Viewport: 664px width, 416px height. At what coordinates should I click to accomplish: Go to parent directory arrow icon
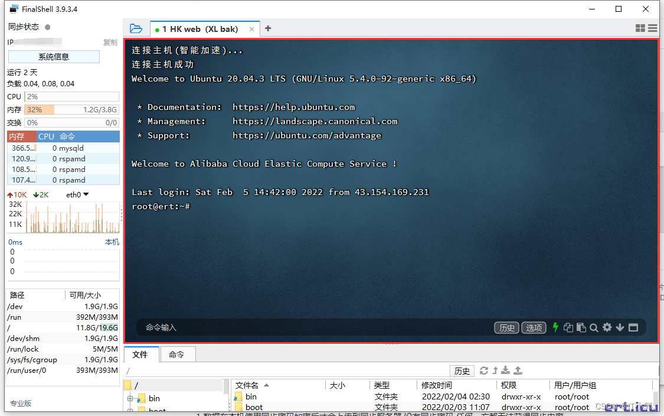pos(495,370)
